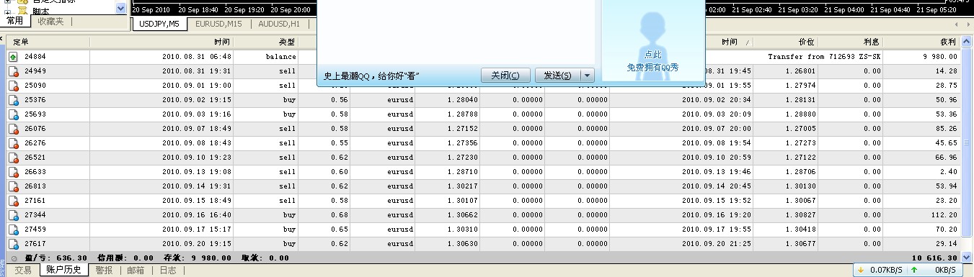This screenshot has height=277, width=974.
Task: Select the sell order icon for 24949
Action: tap(13, 71)
